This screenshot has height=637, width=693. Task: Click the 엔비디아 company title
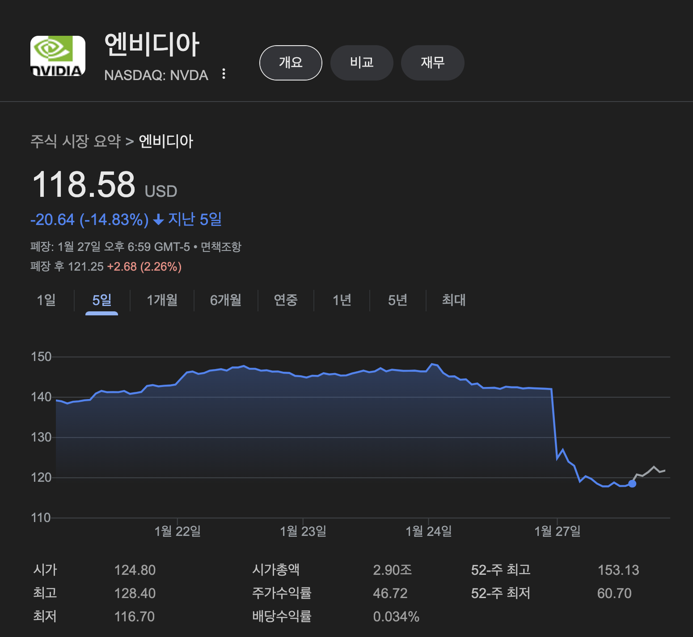[x=152, y=45]
